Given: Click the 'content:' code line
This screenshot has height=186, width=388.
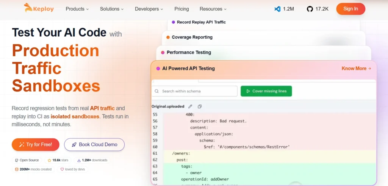Looking at the screenshot, I should pos(199,127).
